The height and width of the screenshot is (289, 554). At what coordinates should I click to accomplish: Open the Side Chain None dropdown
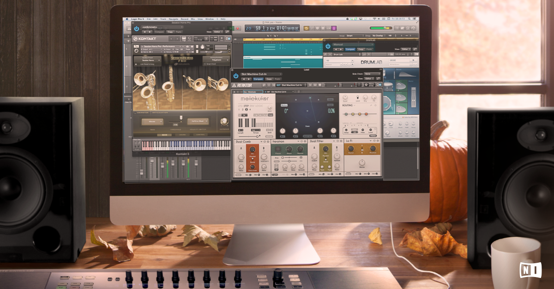(x=372, y=74)
